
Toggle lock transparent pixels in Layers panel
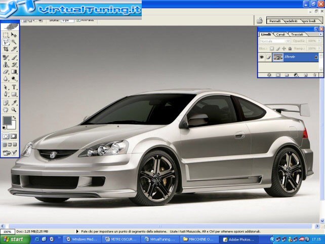point(271,49)
